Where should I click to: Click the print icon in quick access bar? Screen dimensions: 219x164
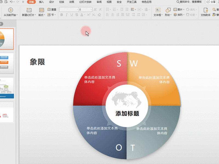(1, 2)
